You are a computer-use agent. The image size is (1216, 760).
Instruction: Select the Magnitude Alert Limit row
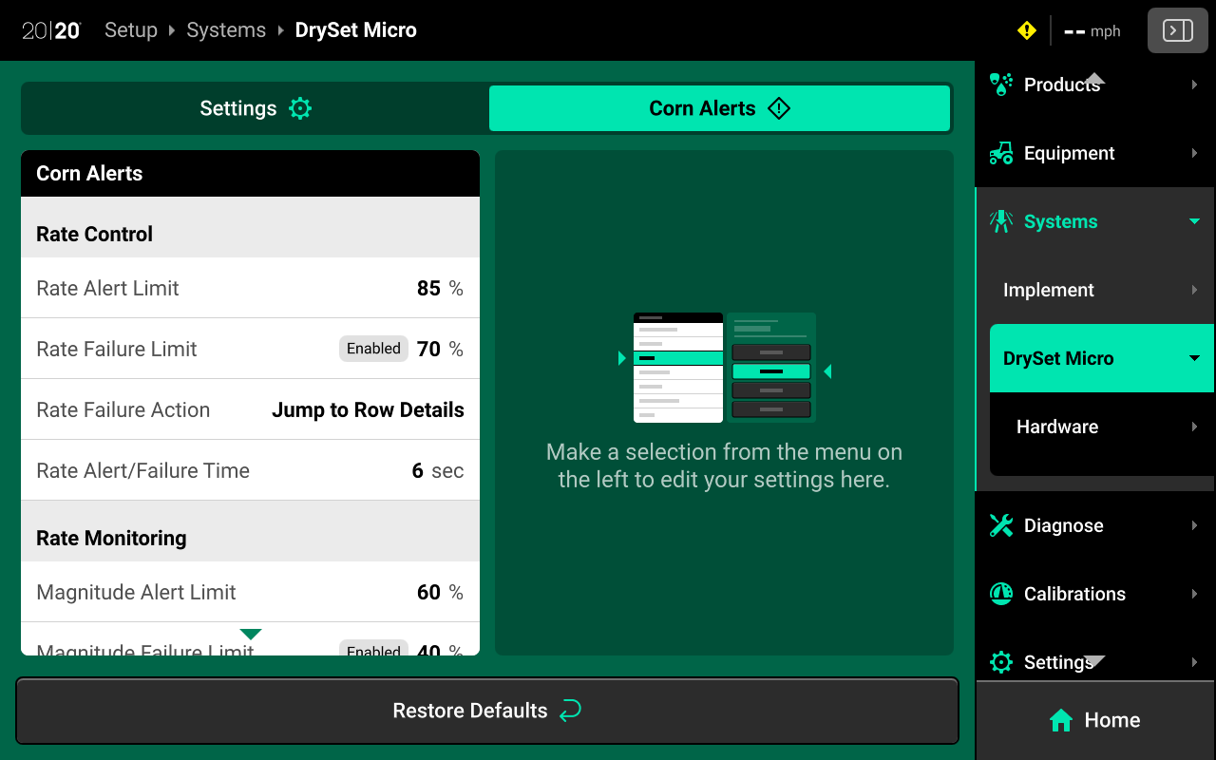pos(250,592)
